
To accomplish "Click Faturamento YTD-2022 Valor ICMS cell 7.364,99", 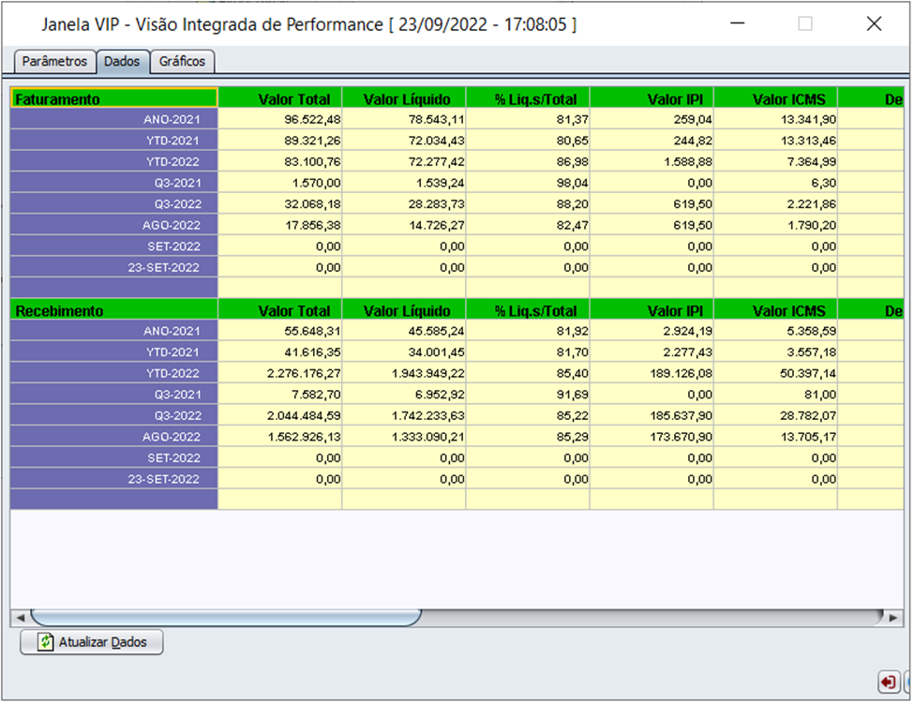I will (775, 162).
